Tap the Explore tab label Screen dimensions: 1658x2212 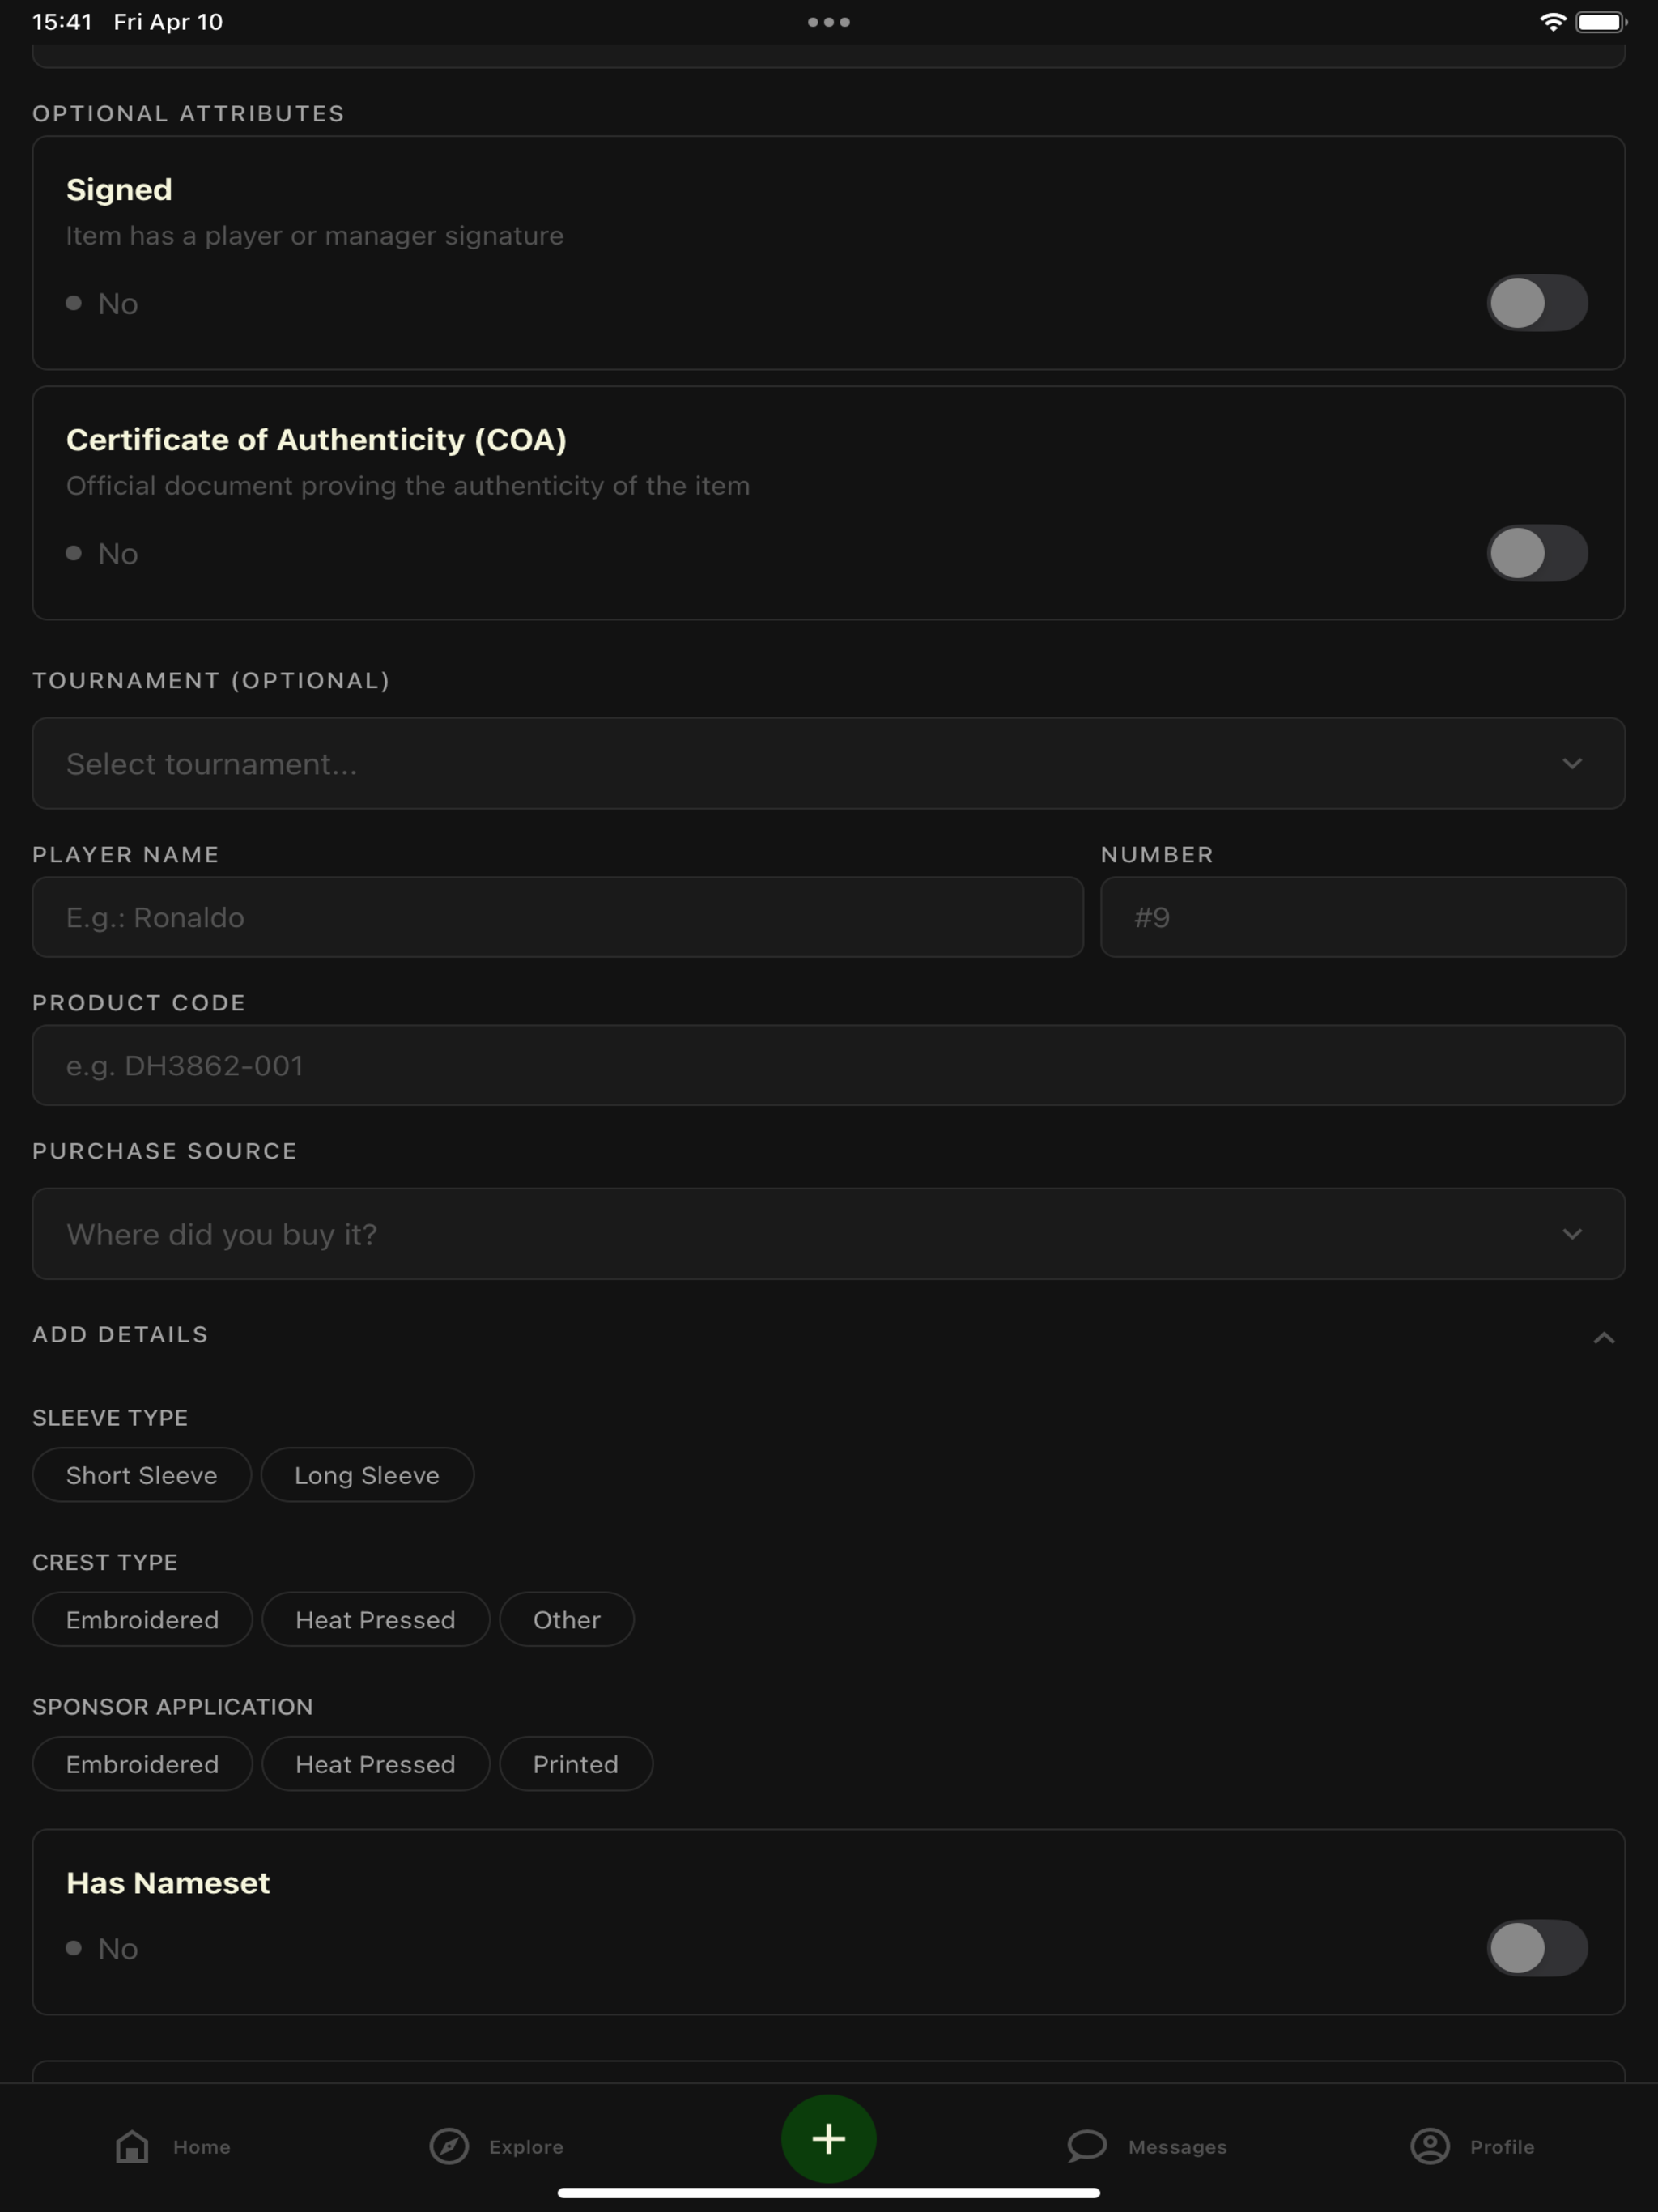[x=526, y=2147]
